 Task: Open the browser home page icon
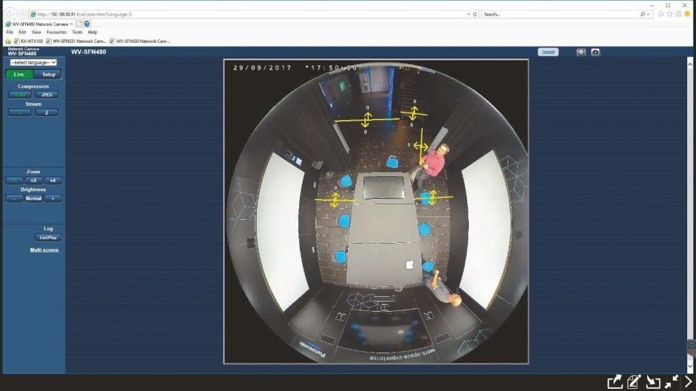[661, 14]
